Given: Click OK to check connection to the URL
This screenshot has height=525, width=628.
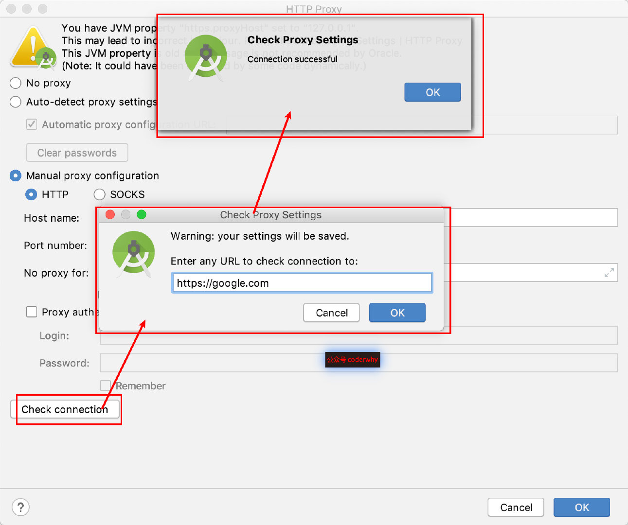Looking at the screenshot, I should tap(397, 313).
